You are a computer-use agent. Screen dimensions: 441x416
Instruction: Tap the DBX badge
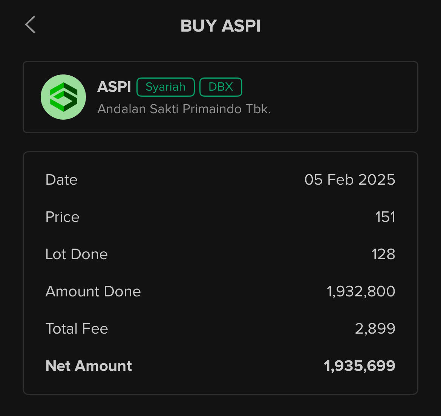tap(220, 87)
